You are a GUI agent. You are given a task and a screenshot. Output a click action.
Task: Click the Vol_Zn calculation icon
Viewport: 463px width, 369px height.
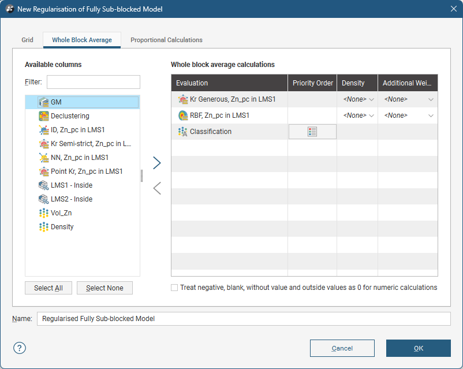coord(43,213)
